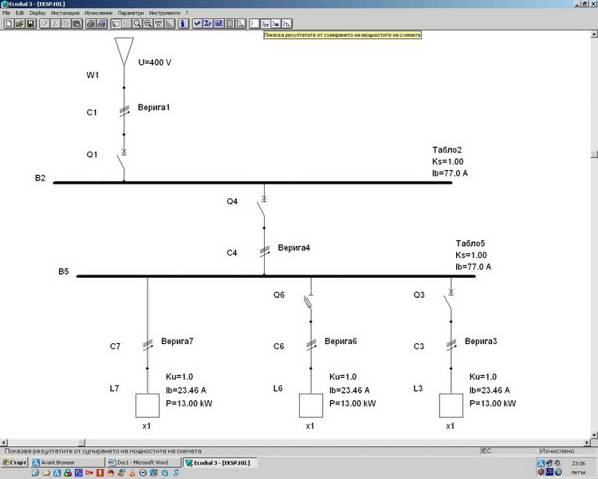Open the Display menu
Image resolution: width=598 pixels, height=479 pixels.
(x=37, y=14)
